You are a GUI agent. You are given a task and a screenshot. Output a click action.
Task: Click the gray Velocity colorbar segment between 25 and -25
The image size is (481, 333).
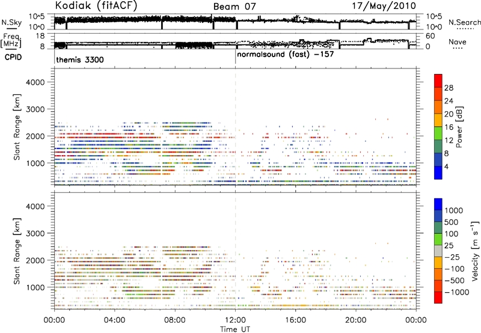438,251
